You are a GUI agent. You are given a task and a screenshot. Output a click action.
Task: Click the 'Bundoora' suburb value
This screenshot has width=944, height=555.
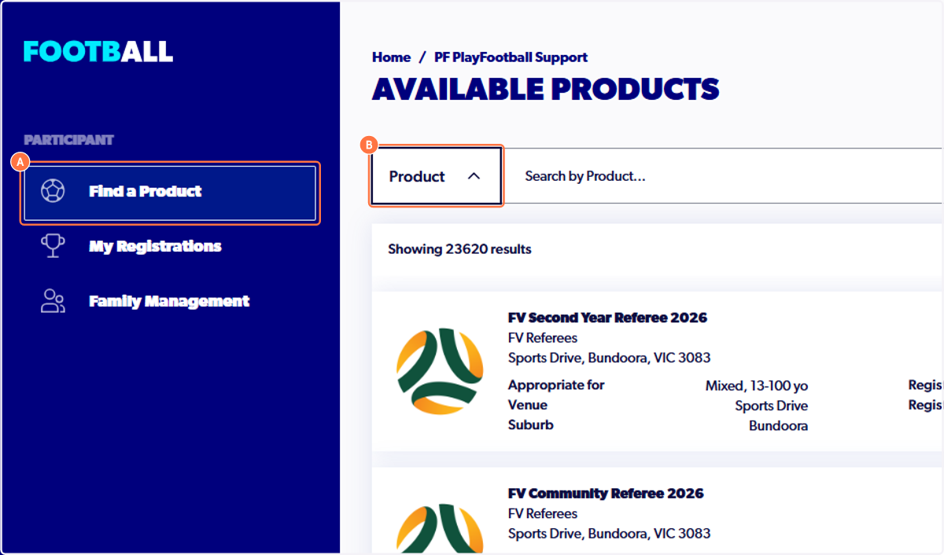778,426
